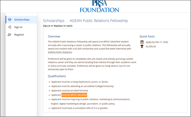Click the Sign In arrow icon in sidebar
191x117 pixels.
pyautogui.click(x=10, y=27)
